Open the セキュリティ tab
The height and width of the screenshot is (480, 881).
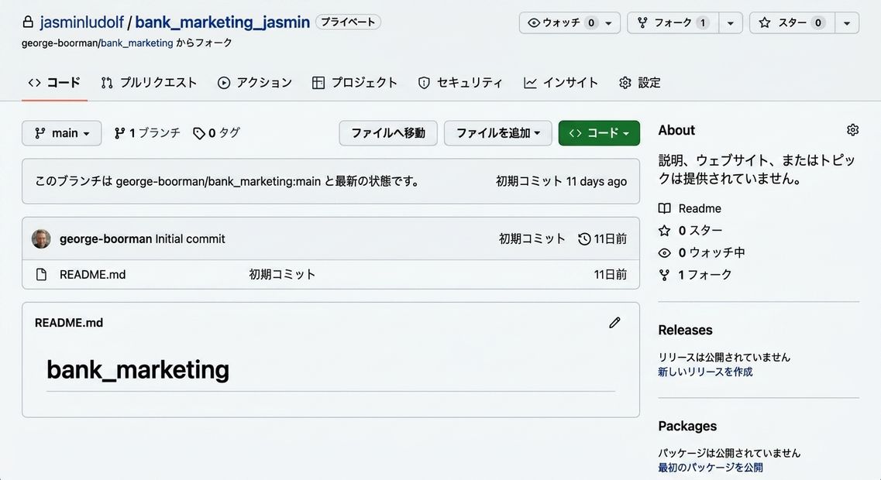[x=460, y=83]
